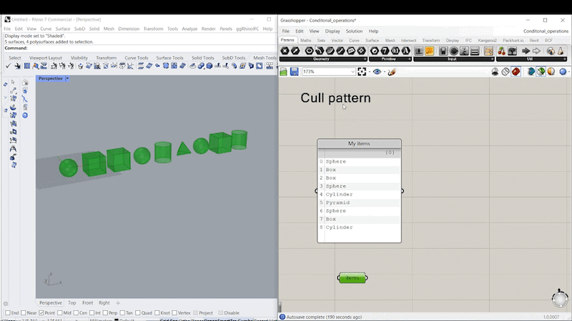Image resolution: width=572 pixels, height=321 pixels.
Task: Click the tree icon in Util group
Action: [512, 51]
